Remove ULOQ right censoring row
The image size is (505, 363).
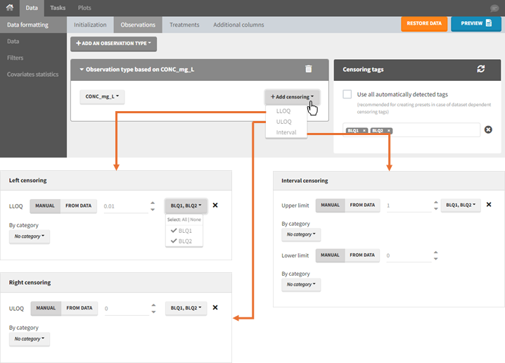pyautogui.click(x=215, y=307)
